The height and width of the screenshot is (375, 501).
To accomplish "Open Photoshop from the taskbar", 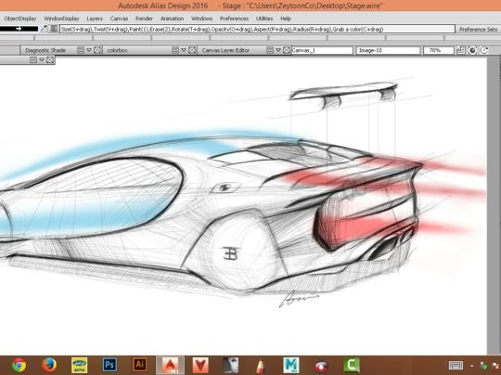I will point(109,365).
